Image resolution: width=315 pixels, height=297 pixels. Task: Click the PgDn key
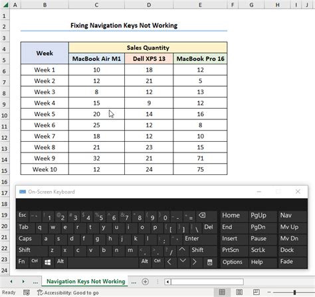(x=262, y=227)
